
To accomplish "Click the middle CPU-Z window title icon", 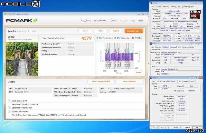I will [151, 44].
